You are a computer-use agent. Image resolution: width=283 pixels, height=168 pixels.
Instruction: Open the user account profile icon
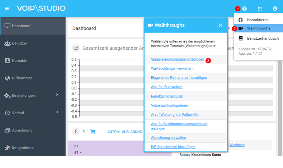pos(275,9)
